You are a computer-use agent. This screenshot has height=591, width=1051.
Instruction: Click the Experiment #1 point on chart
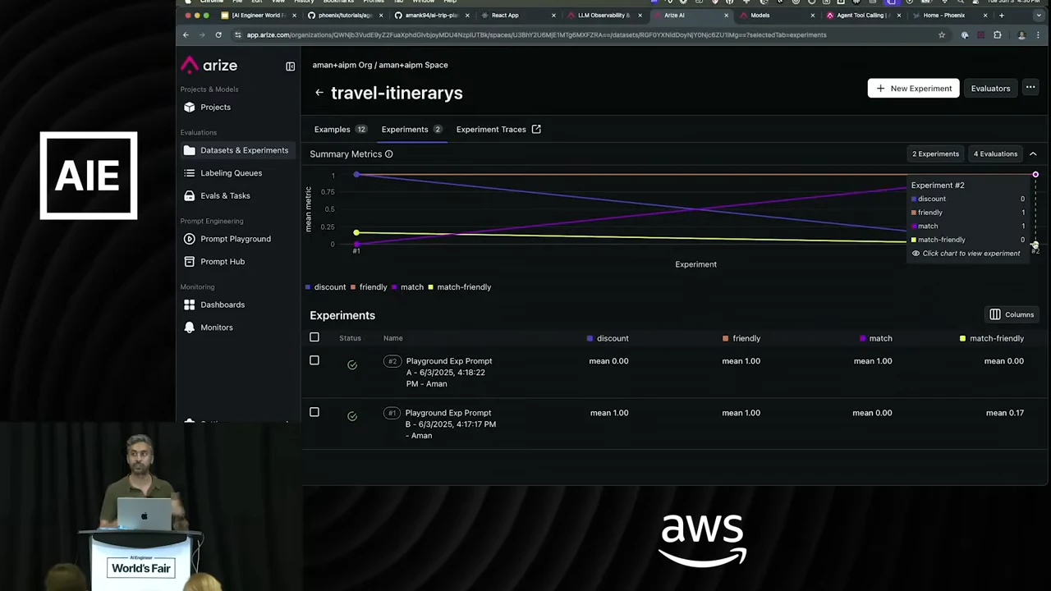pos(356,175)
